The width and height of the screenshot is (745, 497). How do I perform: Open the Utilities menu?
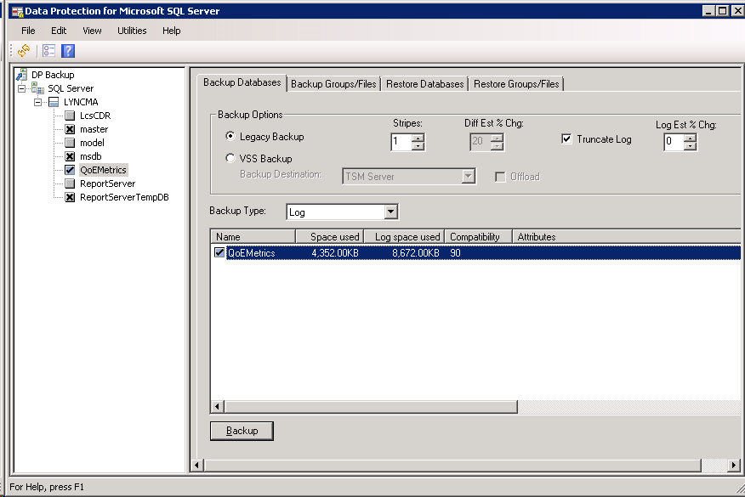point(132,31)
